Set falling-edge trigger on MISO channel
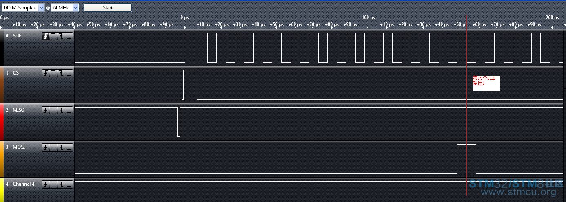 tap(61, 110)
